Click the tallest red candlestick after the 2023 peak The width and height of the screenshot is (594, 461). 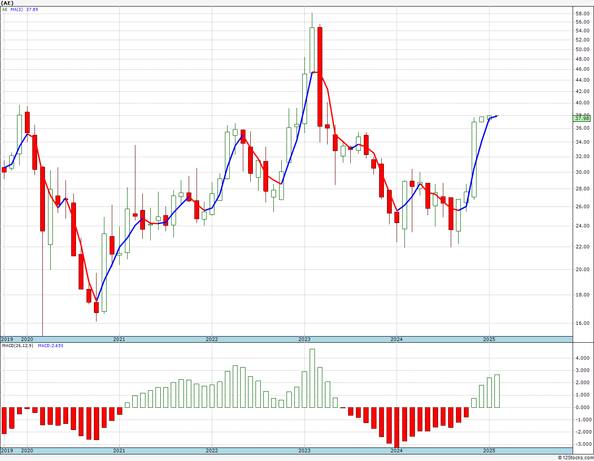pos(320,77)
